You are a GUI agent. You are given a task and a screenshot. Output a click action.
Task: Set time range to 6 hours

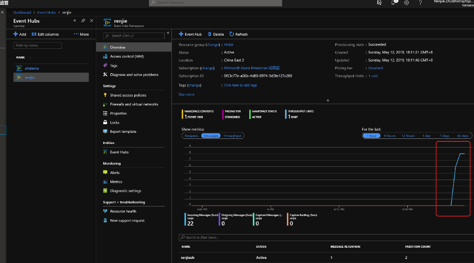pyautogui.click(x=390, y=136)
